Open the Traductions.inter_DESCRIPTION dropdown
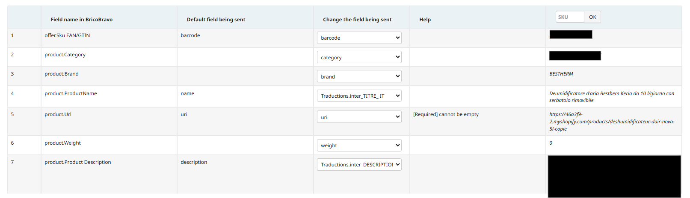 point(359,164)
